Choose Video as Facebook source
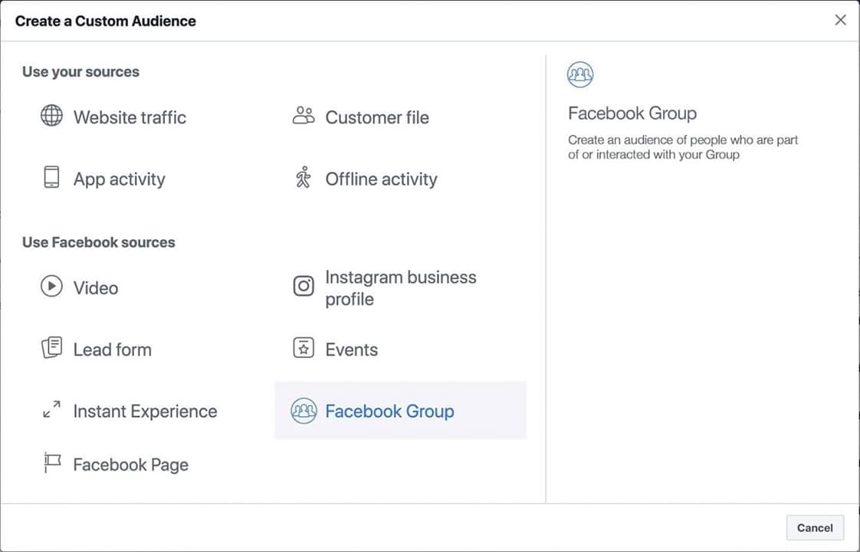The image size is (860, 552). [96, 287]
